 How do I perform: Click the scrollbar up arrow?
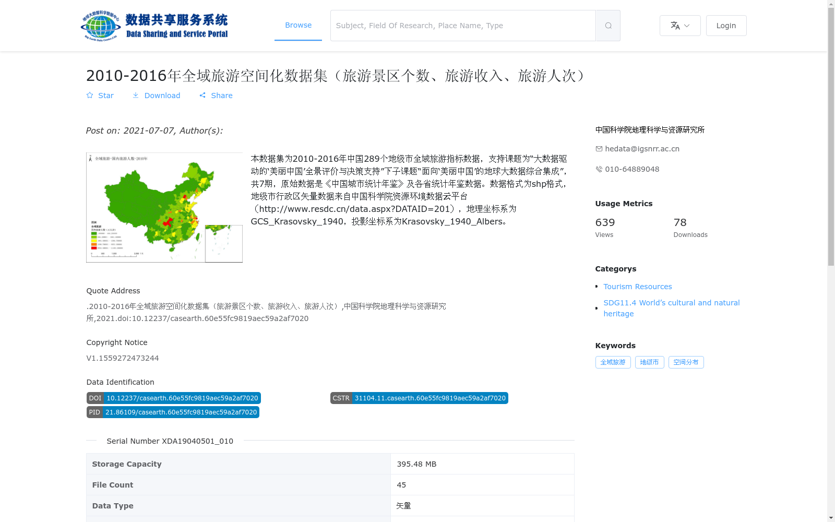click(831, 4)
